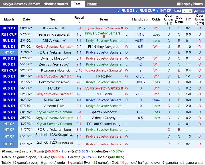Uncheck the RUS CUP filter checkbox
Screen dimensions: 205x165
pos(137,11)
